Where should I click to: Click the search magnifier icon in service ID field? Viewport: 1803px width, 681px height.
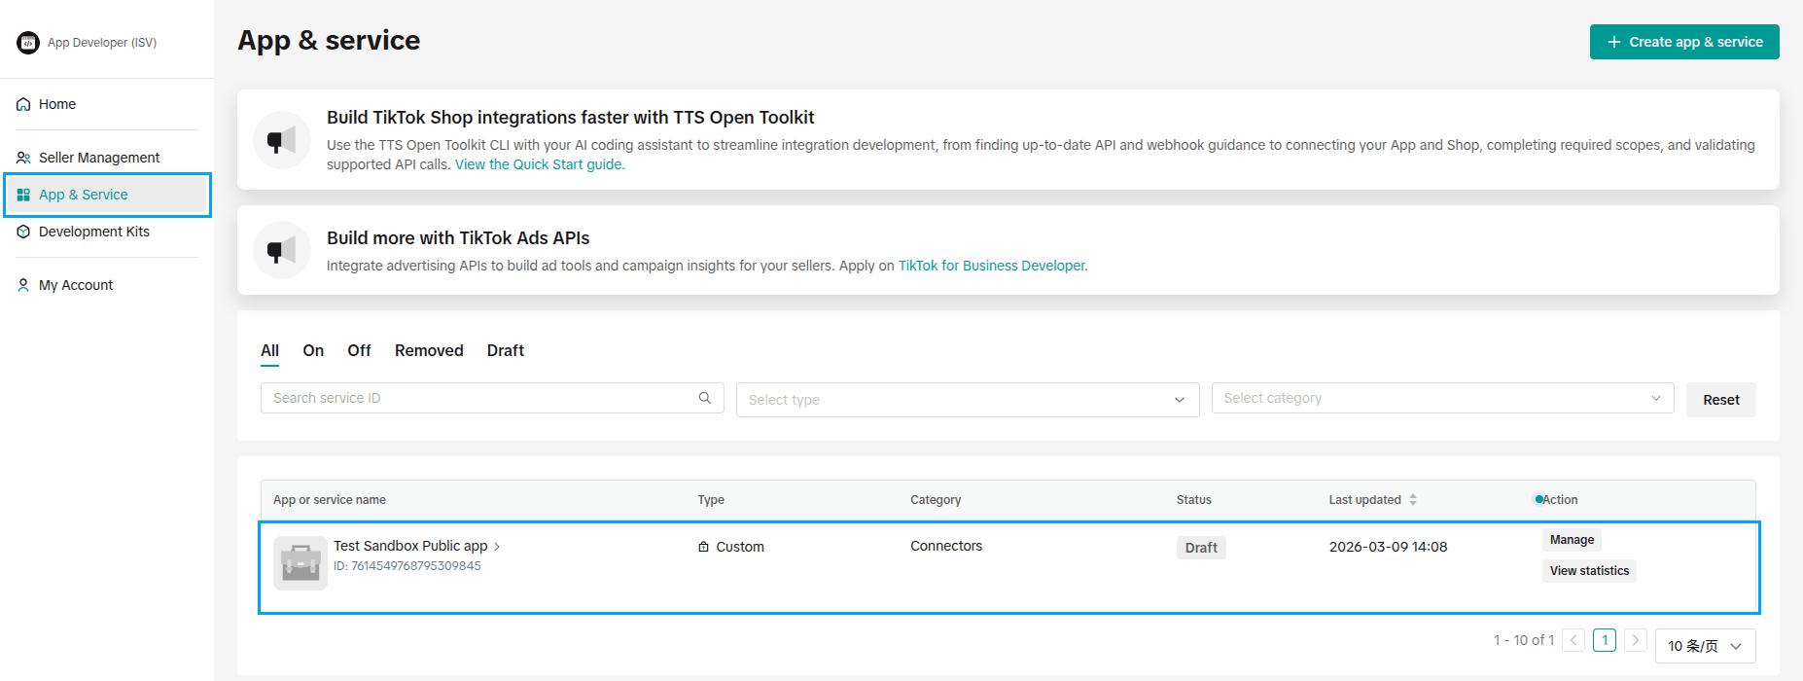705,398
